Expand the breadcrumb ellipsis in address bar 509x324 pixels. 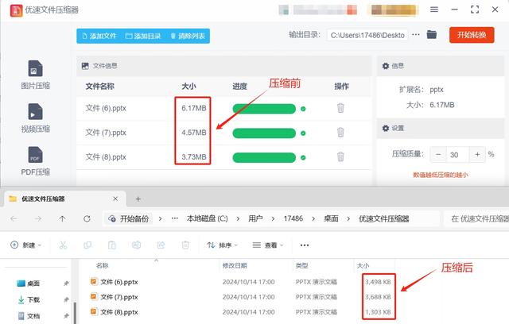(175, 218)
